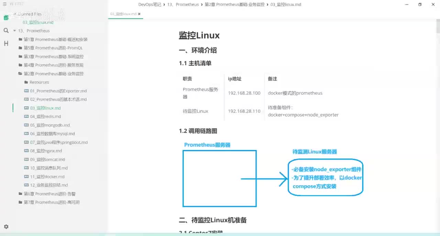
Task: Click table header 备注
Action: [272, 79]
